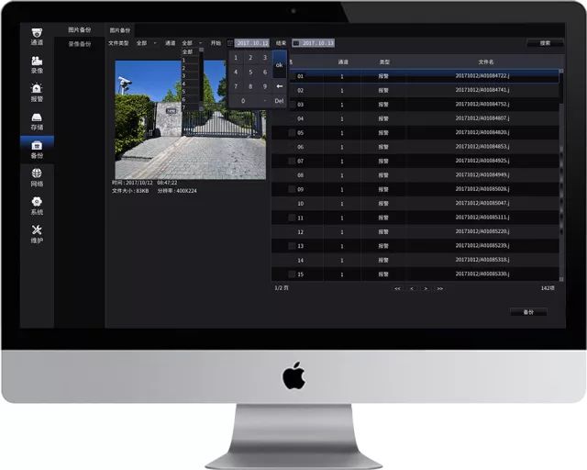Check the box next to row 09
Viewport: 587px width, 470px height.
pyautogui.click(x=292, y=189)
